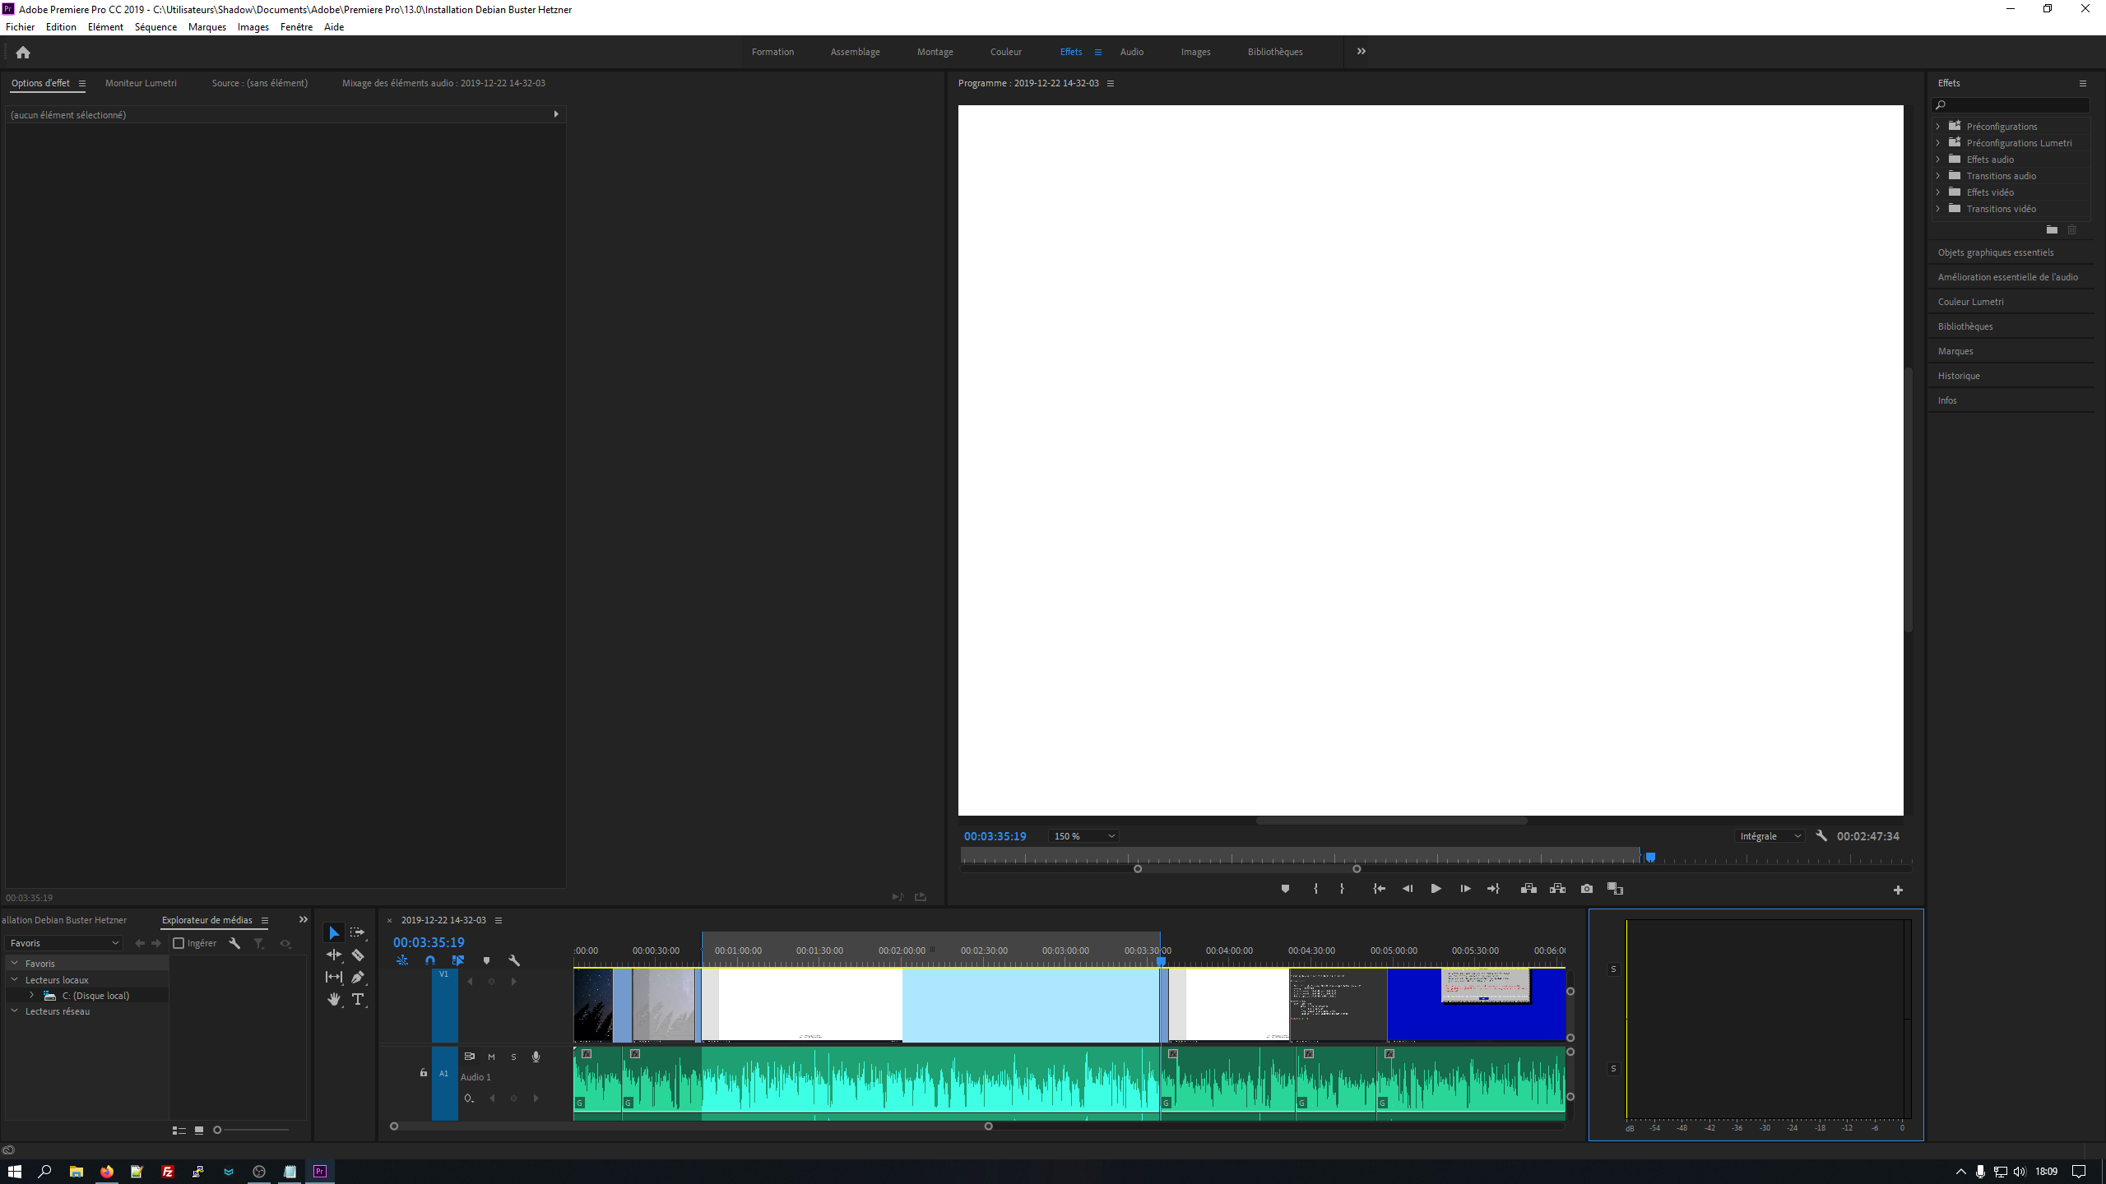This screenshot has width=2106, height=1184.
Task: Click Go to Out point button
Action: [x=1493, y=889]
